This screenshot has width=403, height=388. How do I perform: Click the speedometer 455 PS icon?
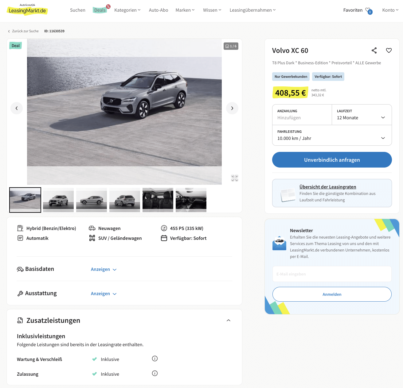tap(164, 228)
